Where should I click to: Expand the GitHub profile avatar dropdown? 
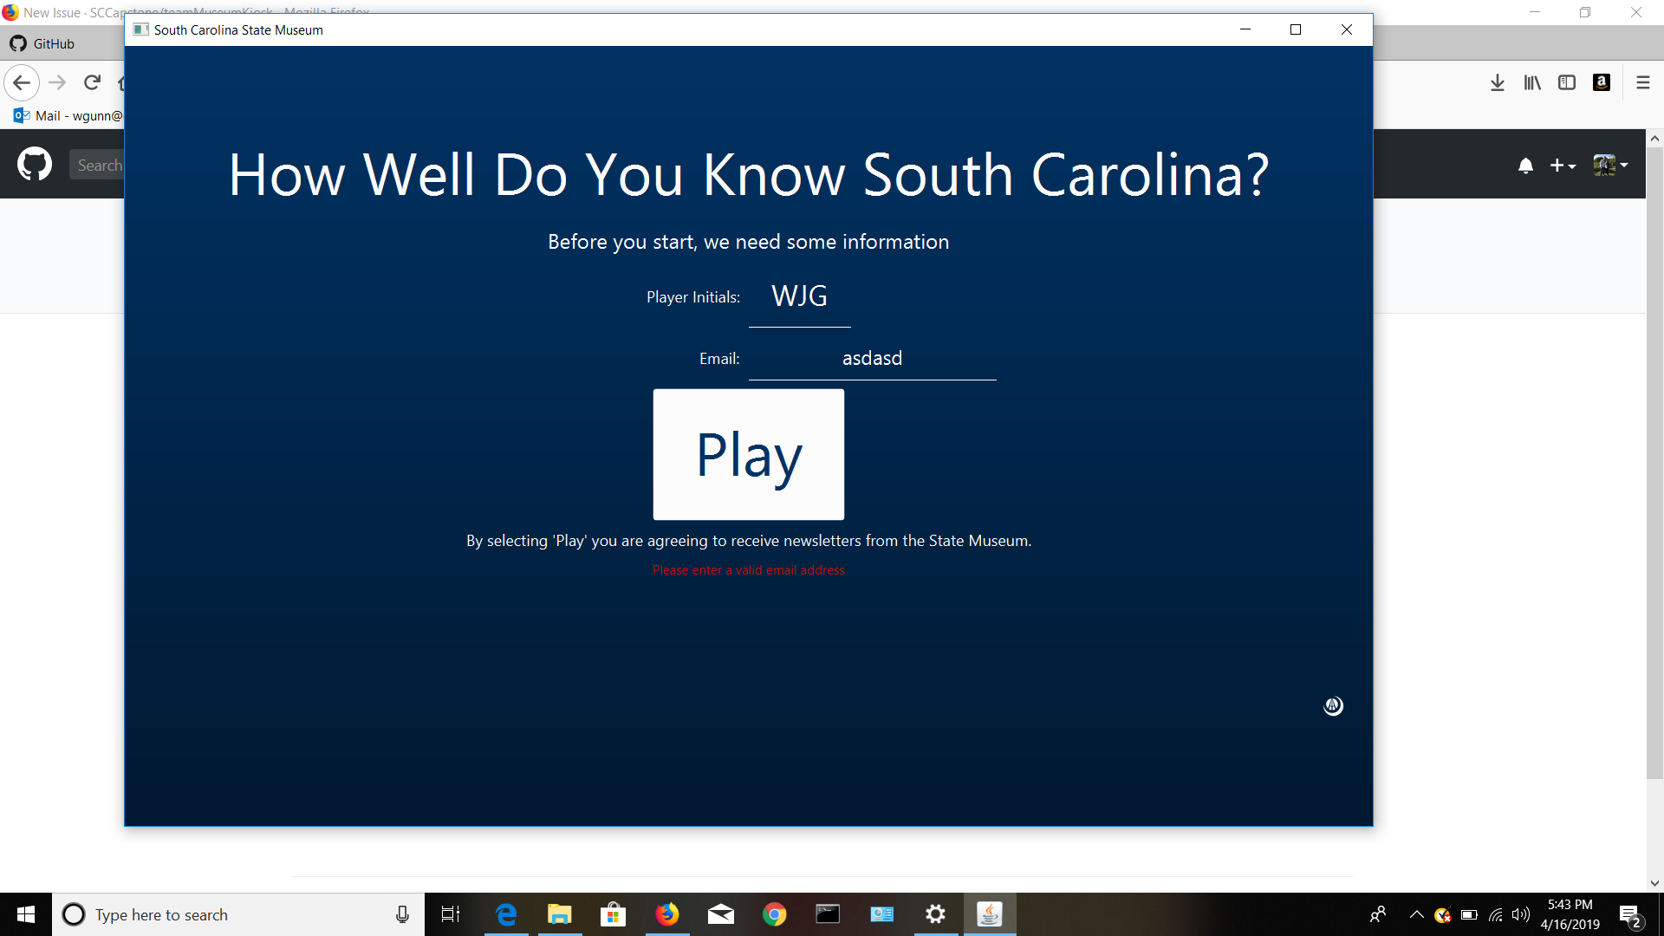coord(1609,165)
